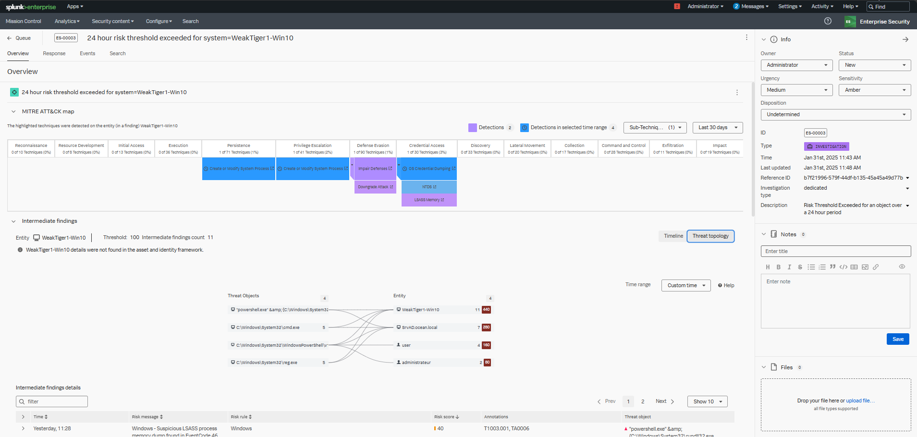Click the Enterprise Security app icon
The height and width of the screenshot is (437, 917).
(x=850, y=22)
